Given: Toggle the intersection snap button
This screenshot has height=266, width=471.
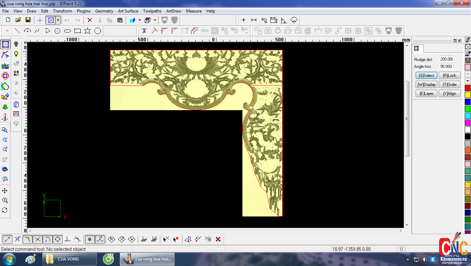Looking at the screenshot, I should tap(38, 239).
